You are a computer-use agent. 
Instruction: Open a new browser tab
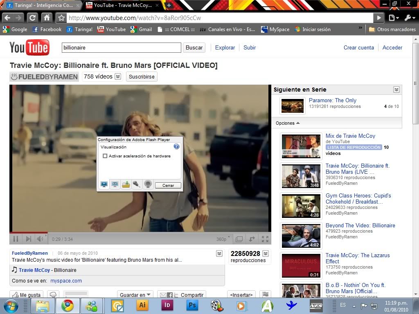pos(169,5)
